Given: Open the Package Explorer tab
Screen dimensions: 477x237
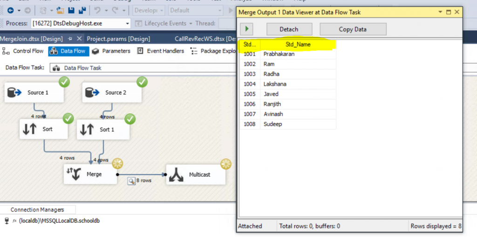Looking at the screenshot, I should [213, 51].
